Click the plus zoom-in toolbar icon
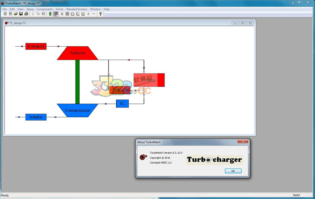Viewport: 315px width, 199px height. pyautogui.click(x=88, y=14)
